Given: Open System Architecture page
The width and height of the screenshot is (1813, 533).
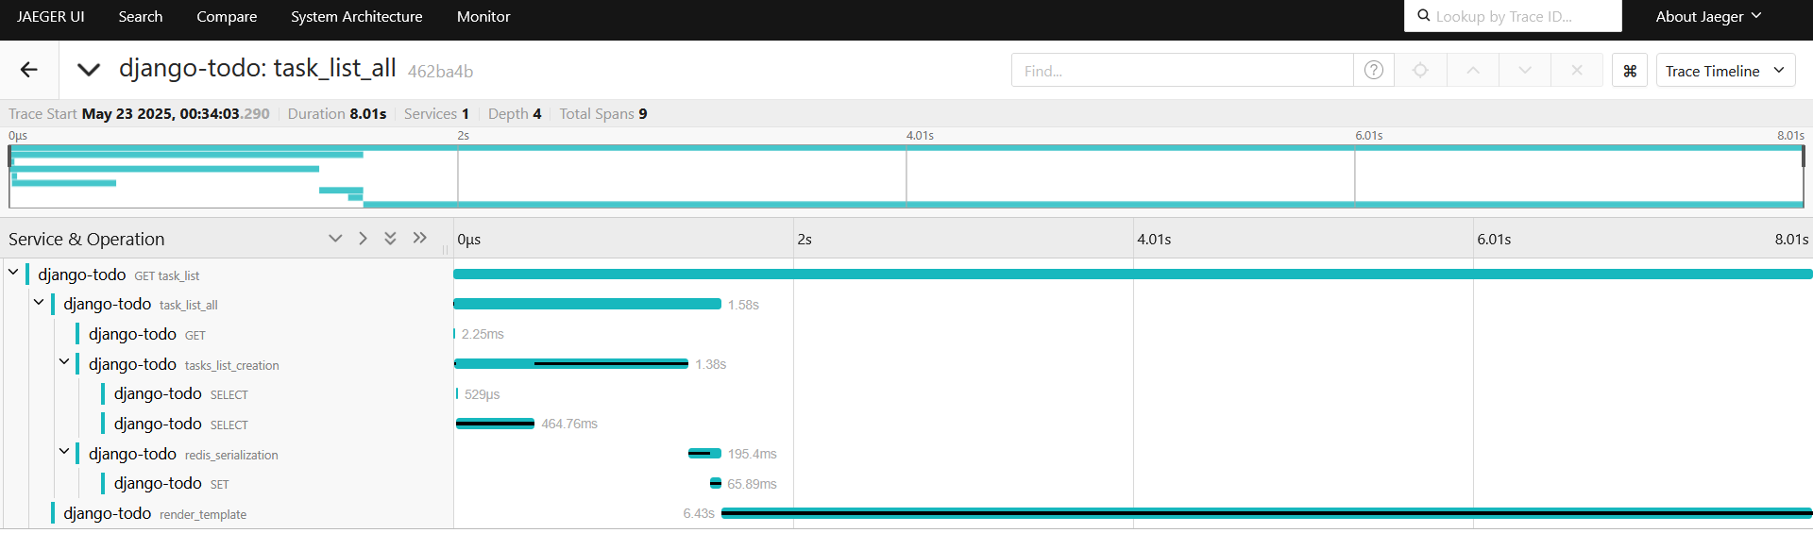Looking at the screenshot, I should click(356, 16).
